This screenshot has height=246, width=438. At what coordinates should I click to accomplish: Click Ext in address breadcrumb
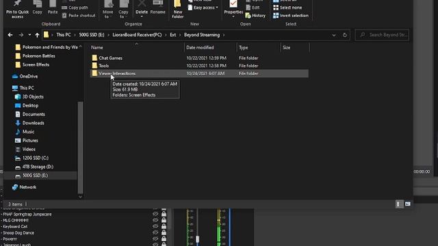coord(173,35)
